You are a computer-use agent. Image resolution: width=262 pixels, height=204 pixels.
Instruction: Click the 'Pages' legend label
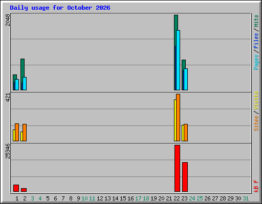(256, 62)
